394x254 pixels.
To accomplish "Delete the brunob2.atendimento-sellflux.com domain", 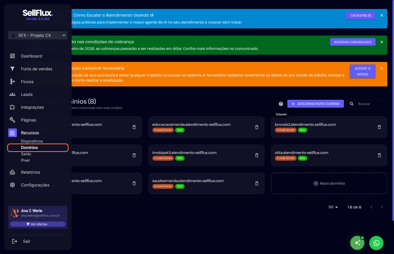I will click(379, 127).
